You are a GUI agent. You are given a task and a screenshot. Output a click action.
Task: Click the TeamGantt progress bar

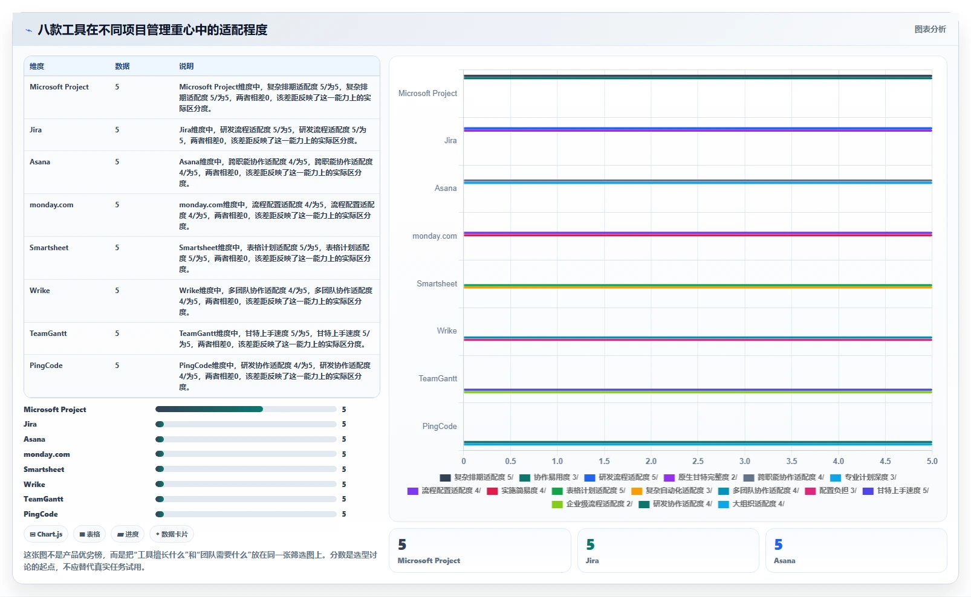click(246, 499)
